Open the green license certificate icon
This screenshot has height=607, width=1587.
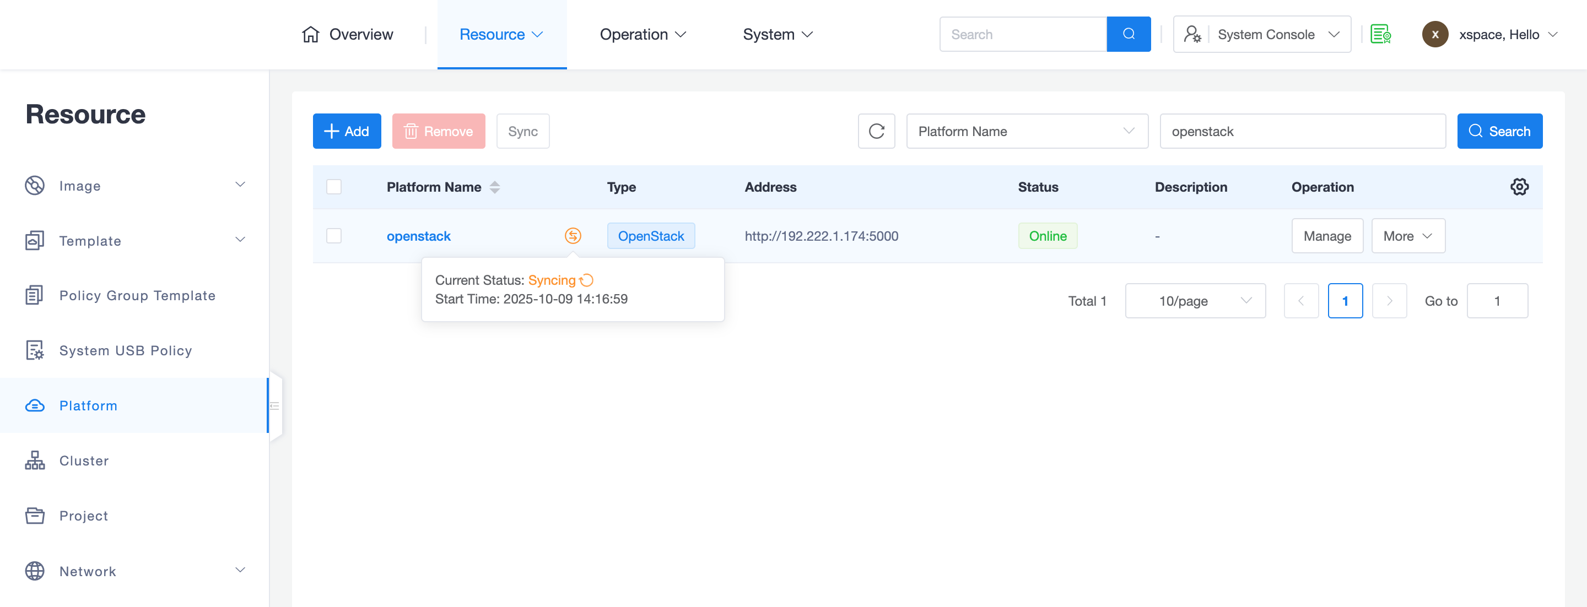point(1379,35)
